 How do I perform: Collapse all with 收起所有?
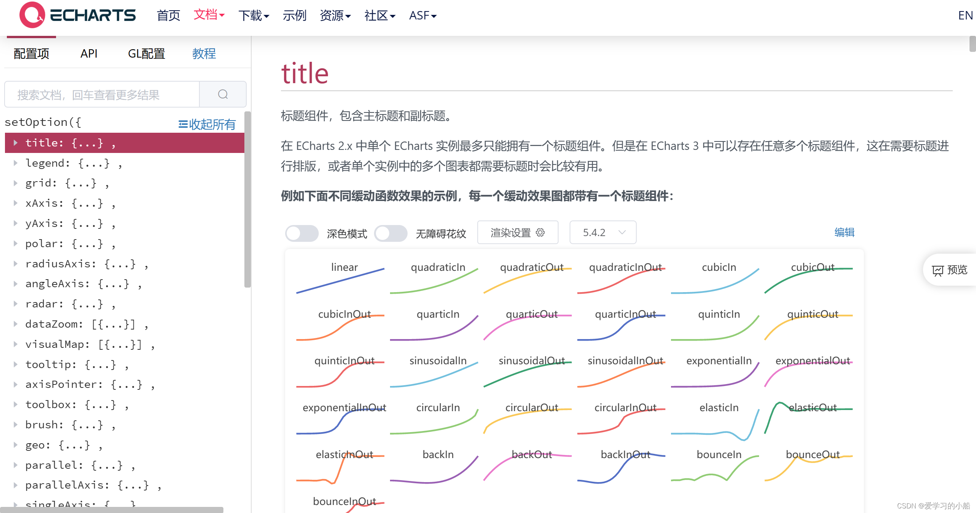pyautogui.click(x=207, y=124)
